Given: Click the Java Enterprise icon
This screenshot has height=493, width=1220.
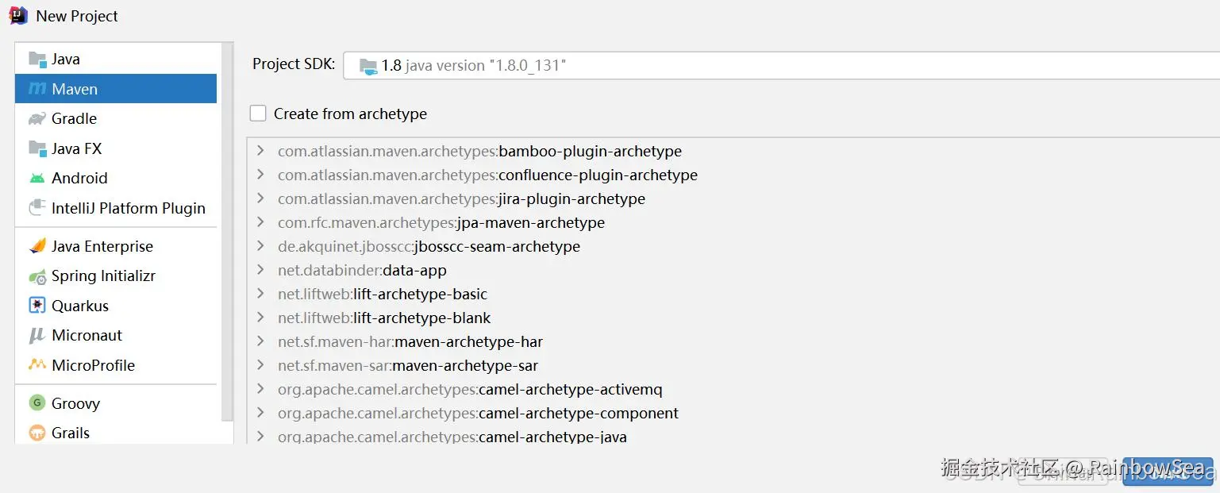Looking at the screenshot, I should (x=37, y=246).
